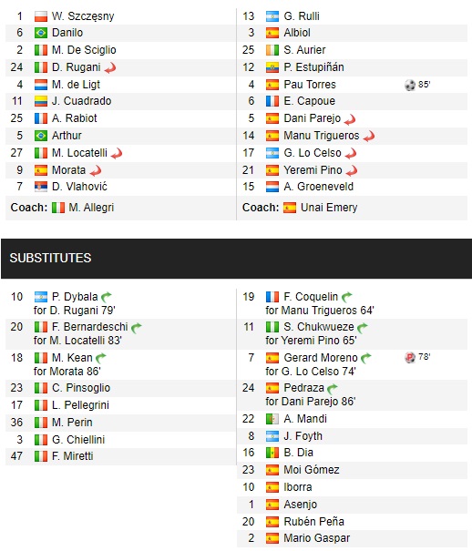Screen dimensions: 472x551
Task: Select goalkeeper G. Rulli
Action: [302, 16]
